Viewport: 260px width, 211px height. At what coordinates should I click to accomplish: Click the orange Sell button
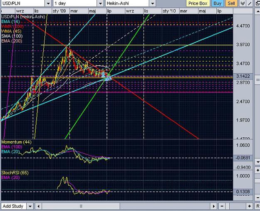(231, 3)
